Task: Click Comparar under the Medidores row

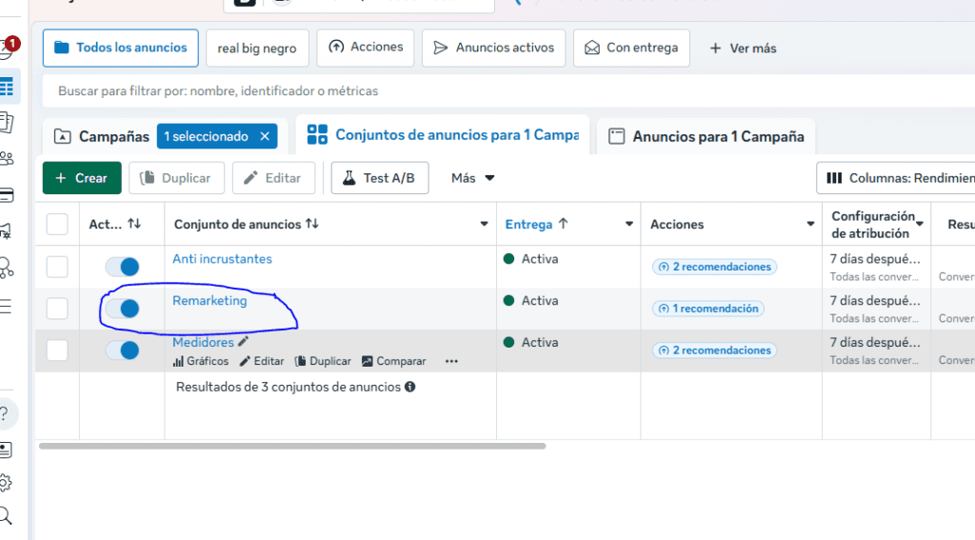Action: (x=394, y=361)
